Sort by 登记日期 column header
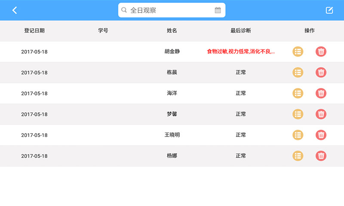This screenshot has width=344, height=206. (x=34, y=31)
